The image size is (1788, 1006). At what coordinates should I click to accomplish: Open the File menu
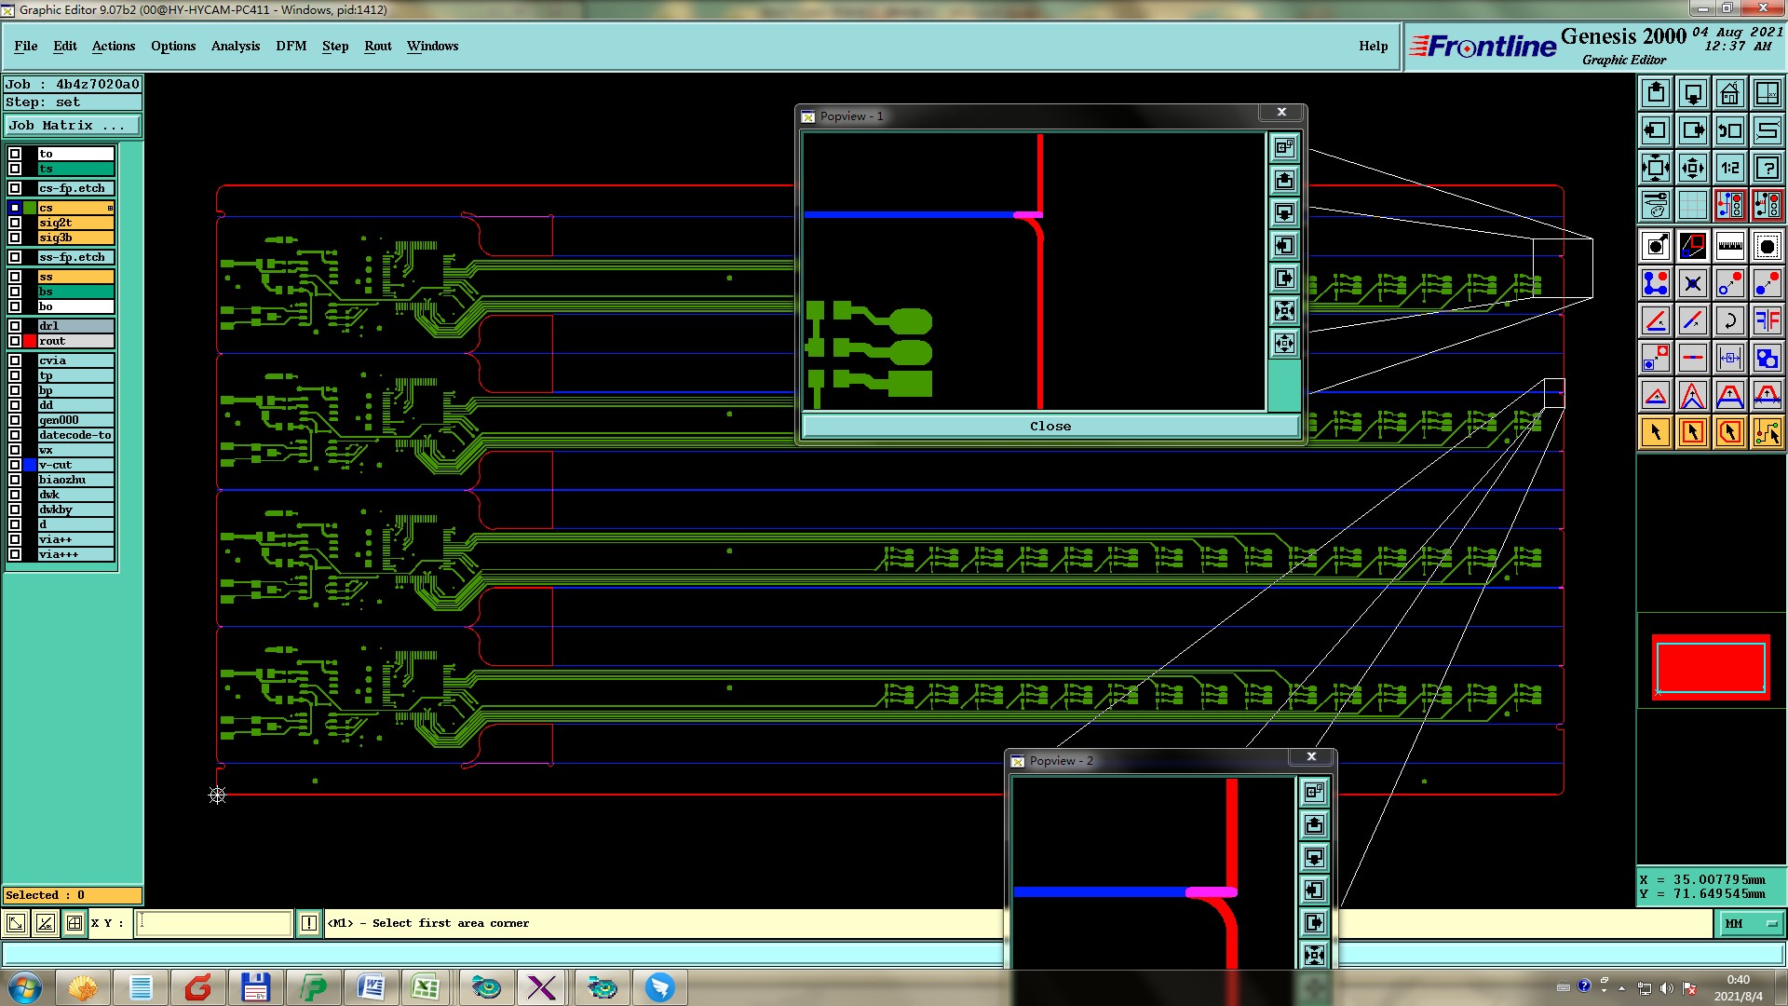(x=26, y=46)
